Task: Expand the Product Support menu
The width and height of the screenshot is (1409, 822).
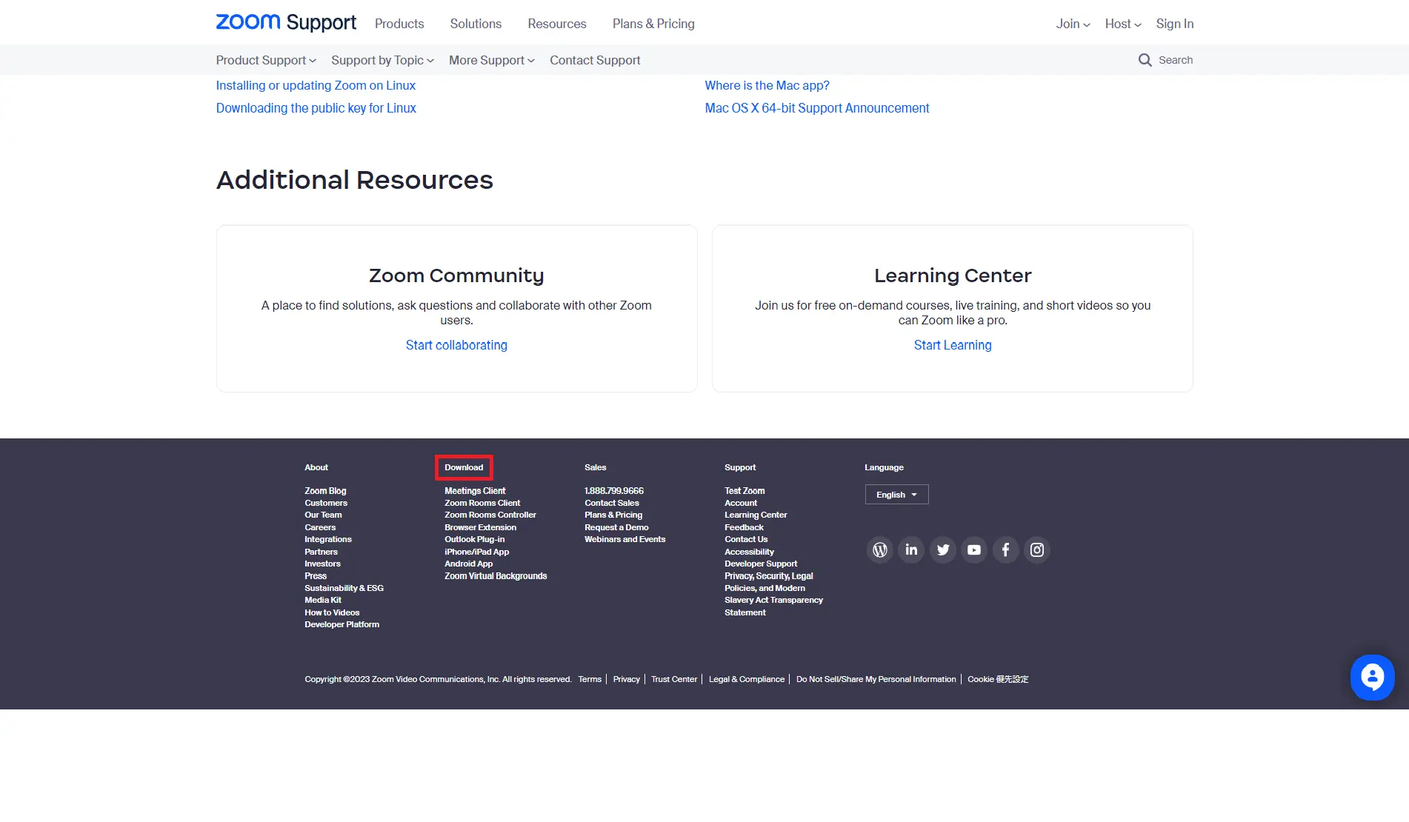Action: pyautogui.click(x=266, y=60)
